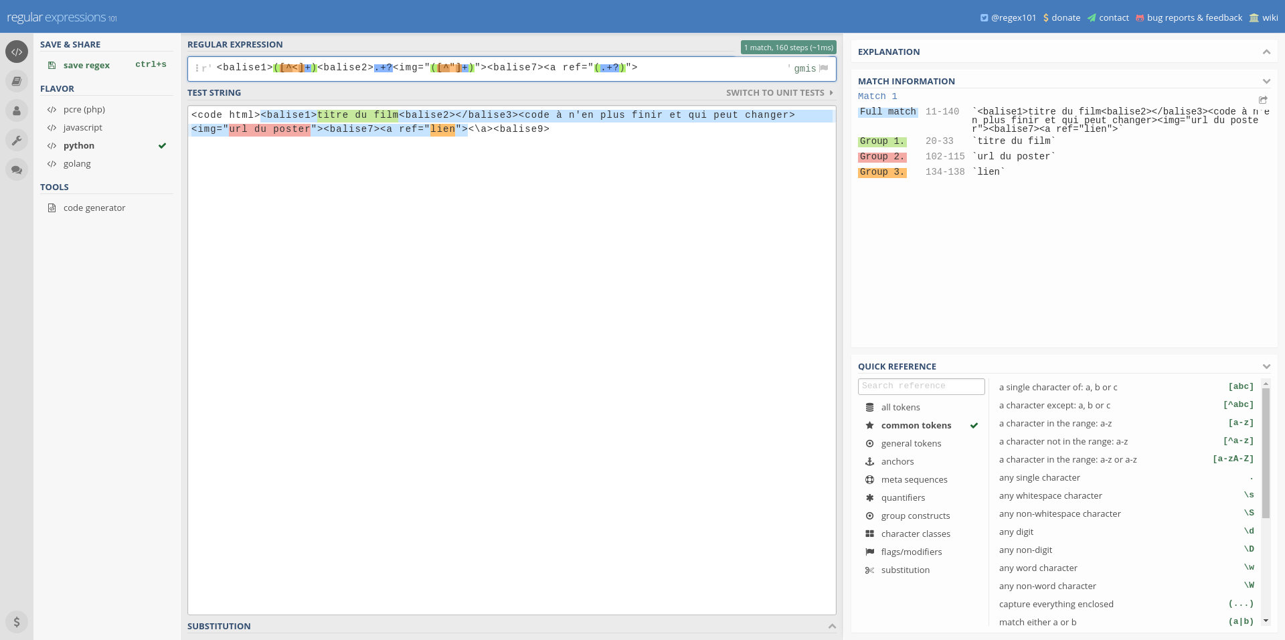Expand the Substitution panel chevron
Viewport: 1285px width, 640px height.
coord(832,626)
